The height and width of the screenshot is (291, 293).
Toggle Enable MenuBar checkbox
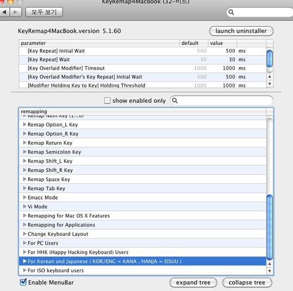(23, 282)
